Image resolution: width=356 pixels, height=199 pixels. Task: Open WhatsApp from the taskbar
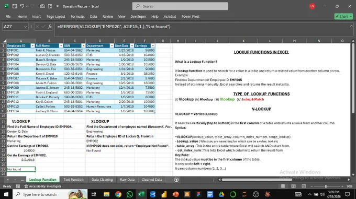[130, 194]
